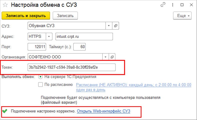Image resolution: width=197 pixels, height=120 pixels.
Task: Open the СУЗ record with open-form icon
Action: (x=115, y=26)
